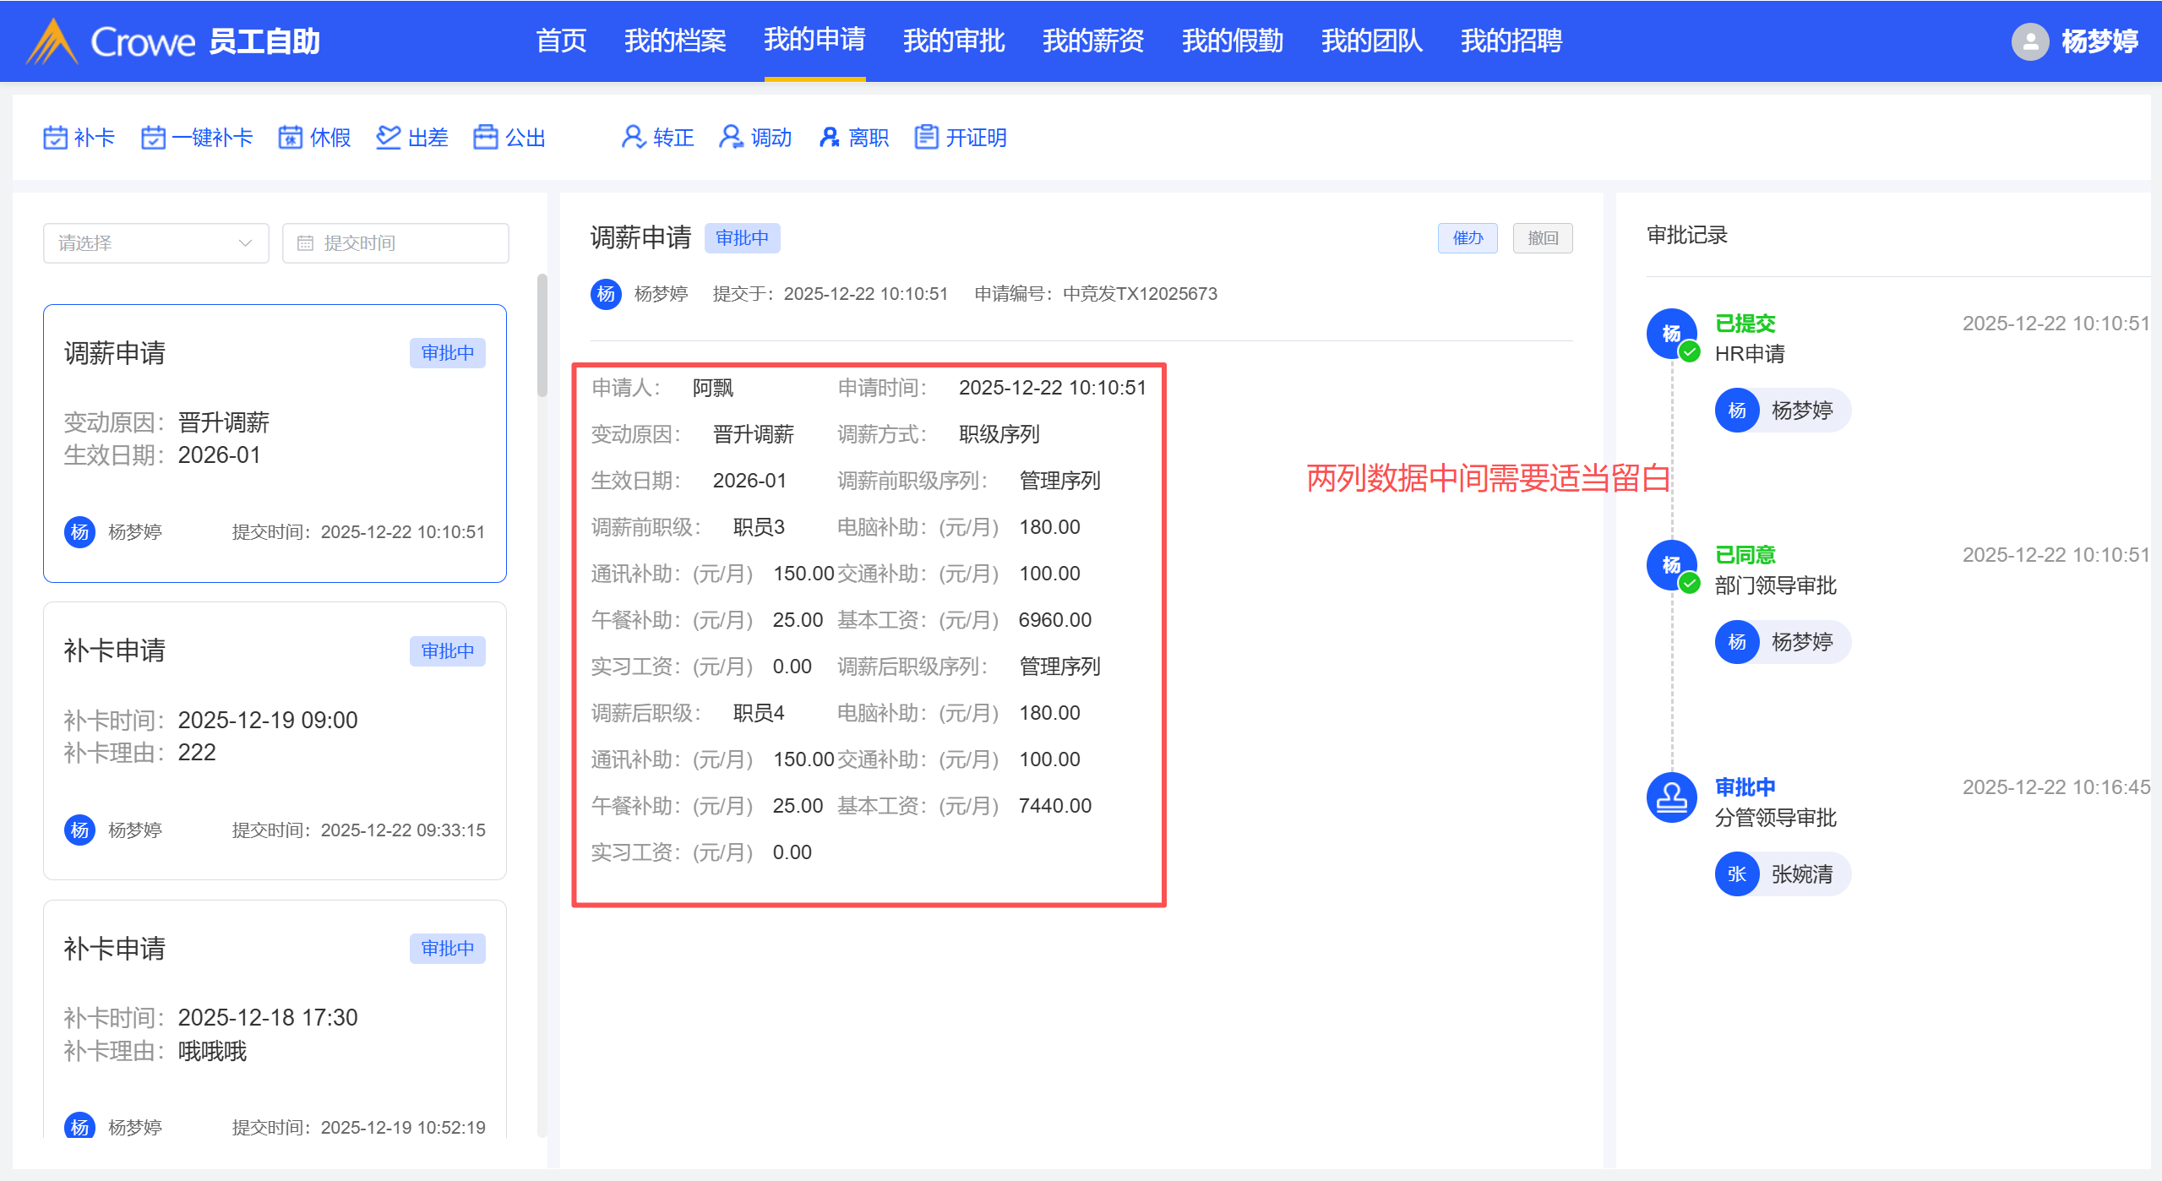Open the 我的假勤 navigation tab
Viewport: 2162px width, 1181px height.
pos(1232,41)
